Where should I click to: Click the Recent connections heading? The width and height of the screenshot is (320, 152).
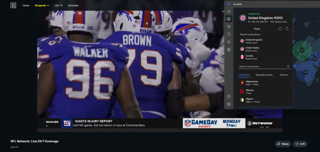coord(250,34)
